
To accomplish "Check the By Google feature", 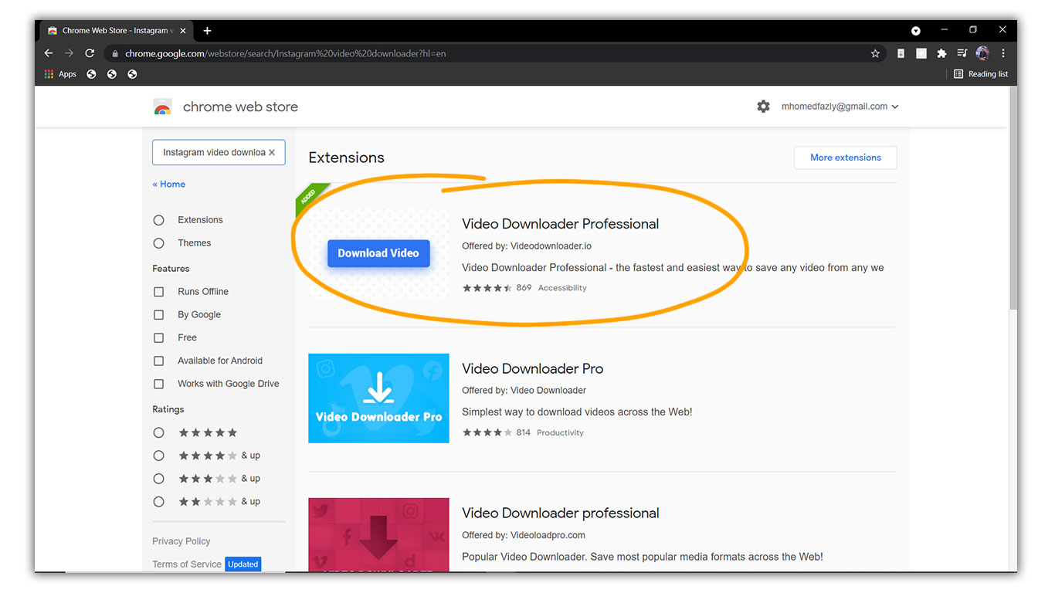I will pos(159,315).
